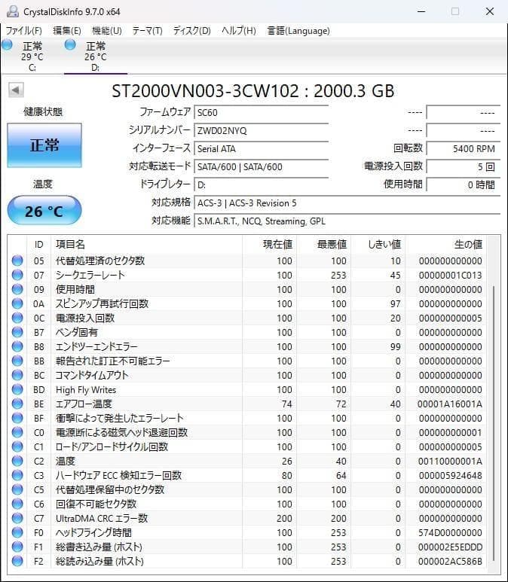Click the power-on hours field 0 時間
Image resolution: width=508 pixels, height=582 pixels.
coord(463,184)
